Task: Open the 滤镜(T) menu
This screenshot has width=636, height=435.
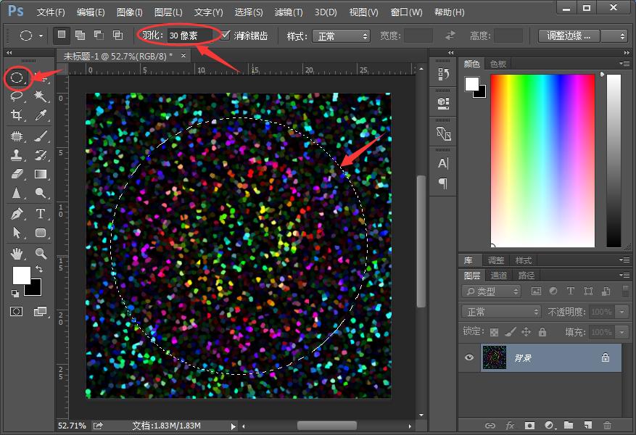Action: point(289,12)
